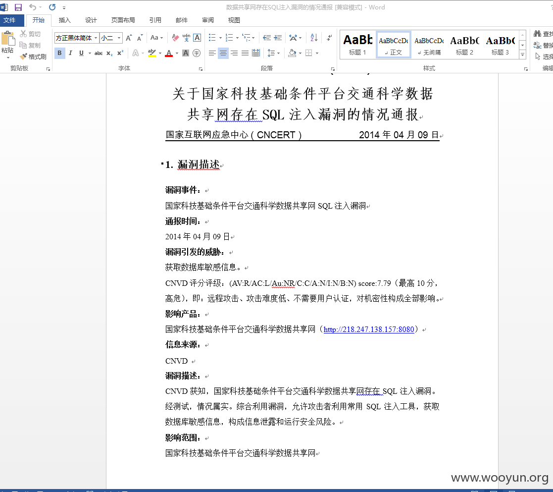This screenshot has height=492, width=553.
Task: Open the Font dialog launcher (字体)
Action: coord(201,69)
